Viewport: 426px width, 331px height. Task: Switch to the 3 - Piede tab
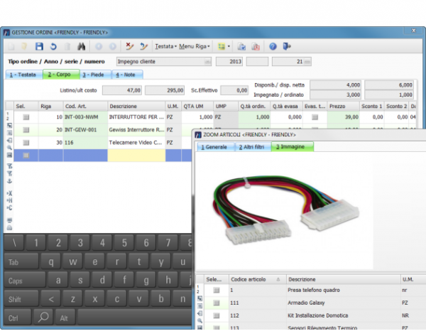click(94, 74)
